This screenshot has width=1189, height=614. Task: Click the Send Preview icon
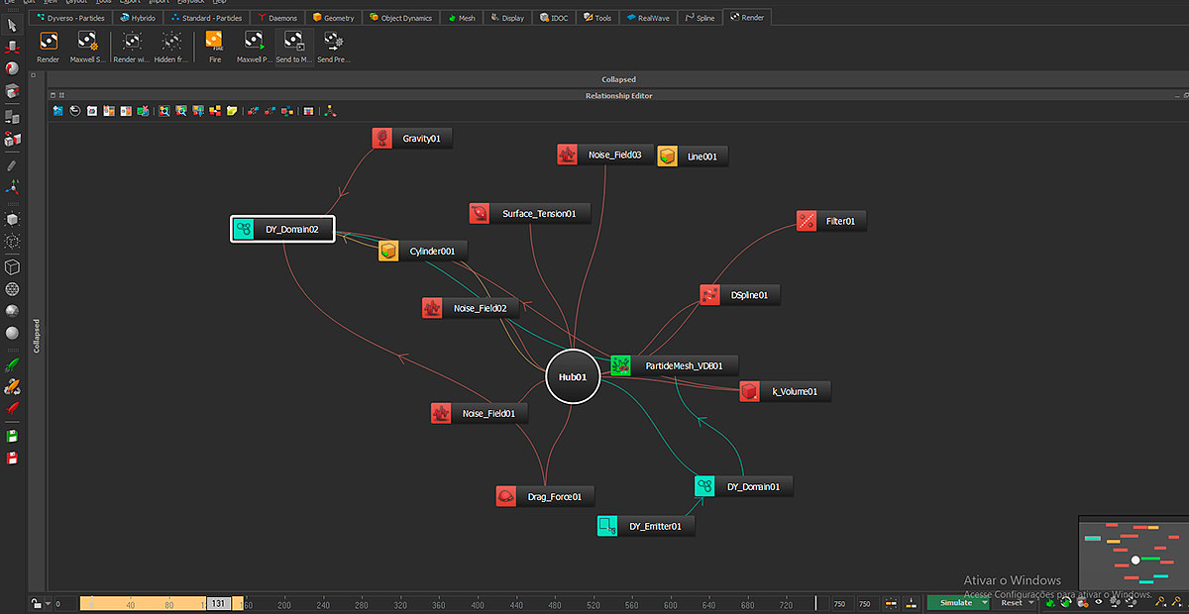(333, 42)
